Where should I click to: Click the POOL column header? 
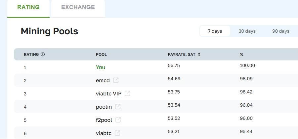tap(101, 54)
